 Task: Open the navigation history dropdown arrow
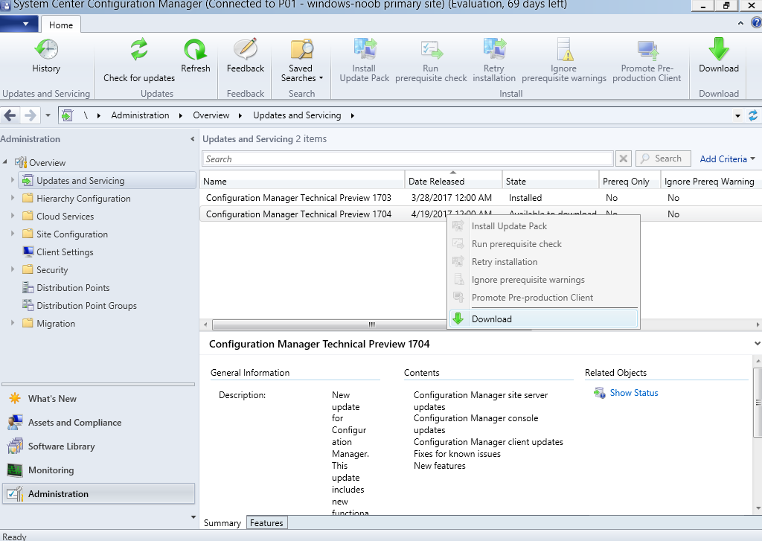[48, 115]
